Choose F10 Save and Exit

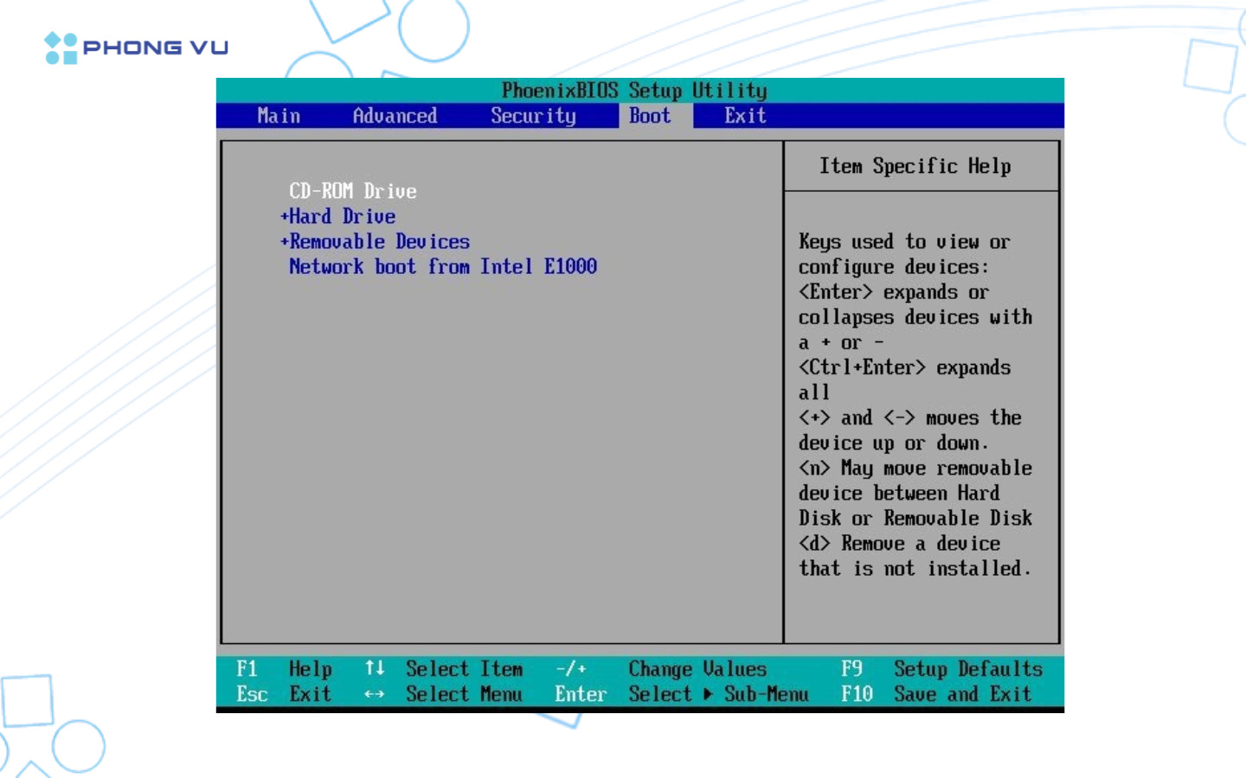(x=935, y=694)
